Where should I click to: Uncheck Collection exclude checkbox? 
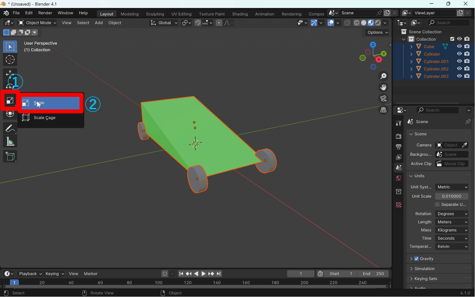[x=452, y=39]
